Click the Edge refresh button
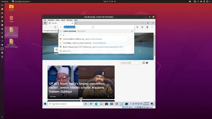This screenshot has height=119, width=212. pyautogui.click(x=55, y=27)
